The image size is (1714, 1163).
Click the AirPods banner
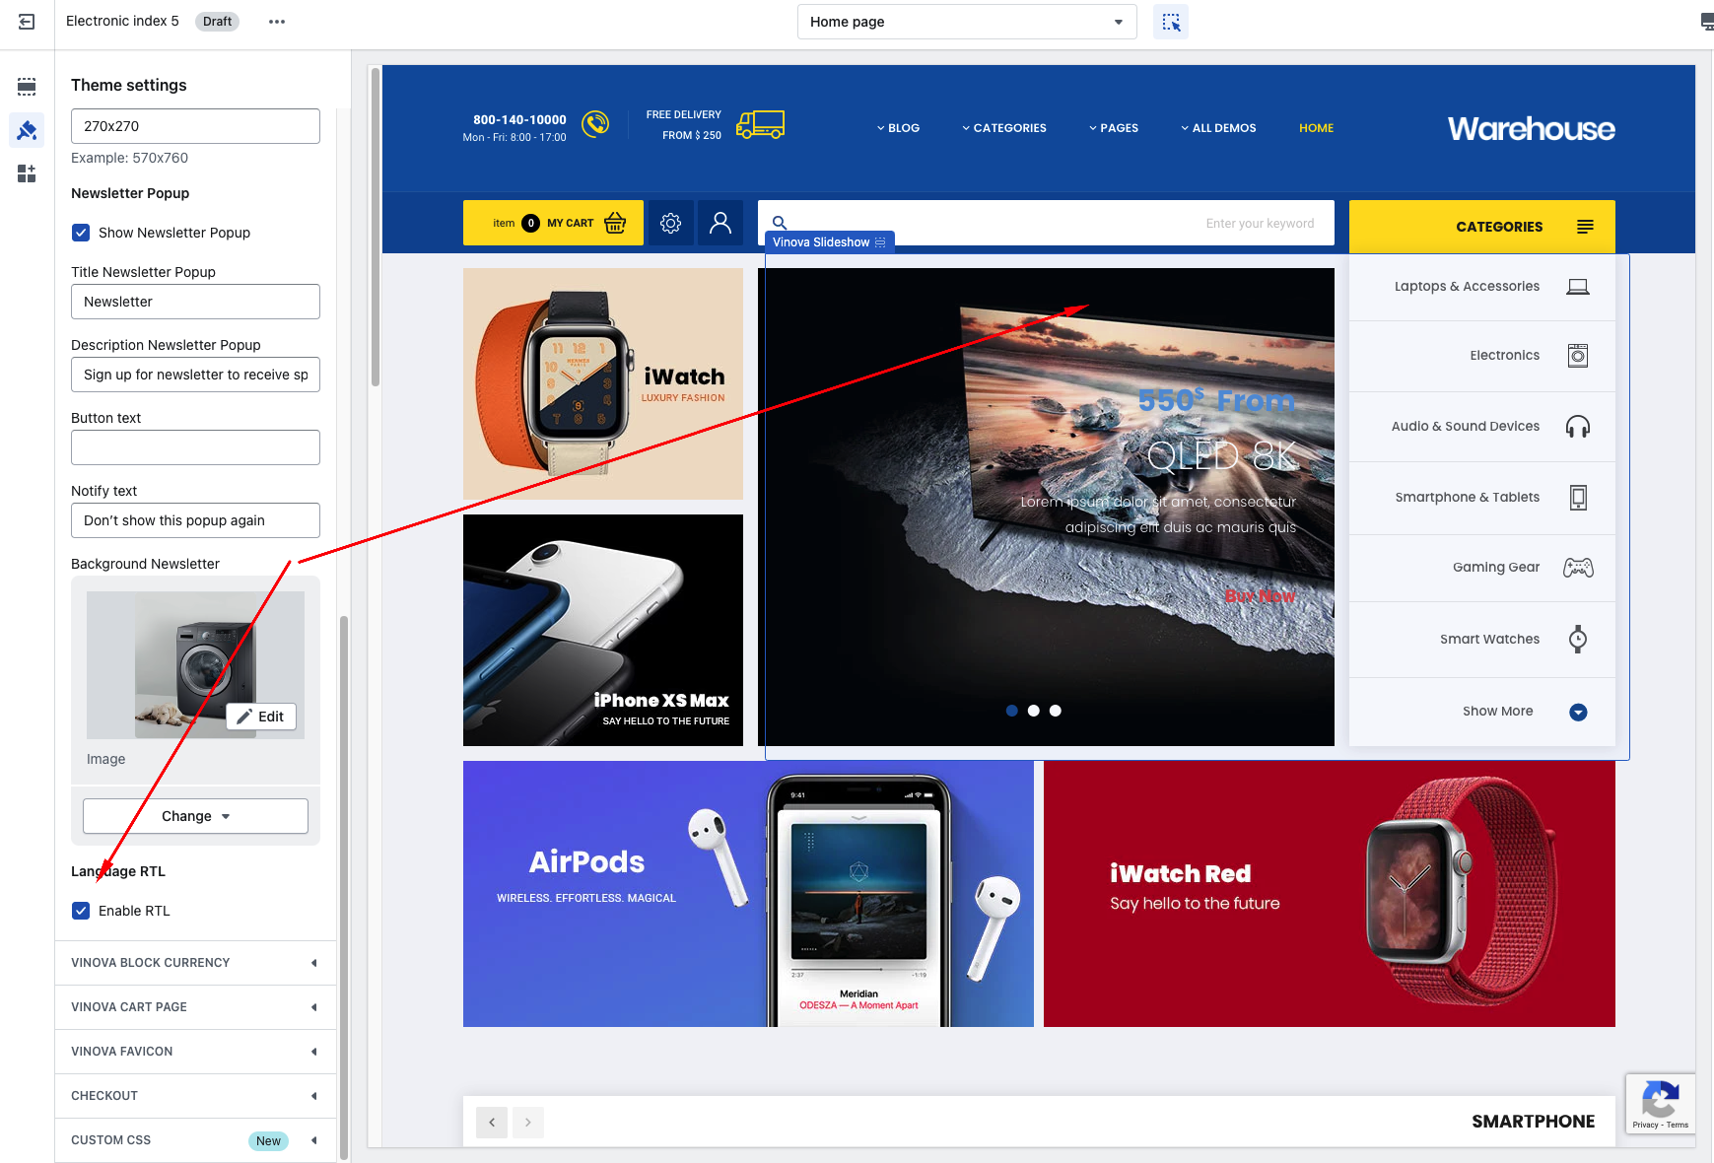[x=748, y=894]
